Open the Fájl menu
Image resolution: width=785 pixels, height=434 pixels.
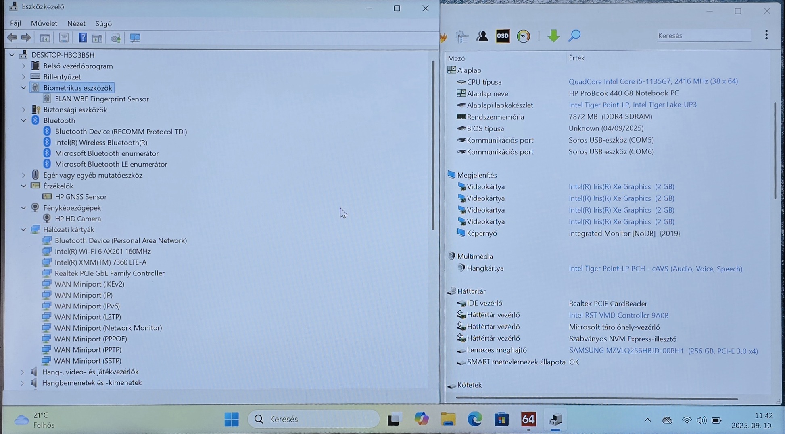15,23
